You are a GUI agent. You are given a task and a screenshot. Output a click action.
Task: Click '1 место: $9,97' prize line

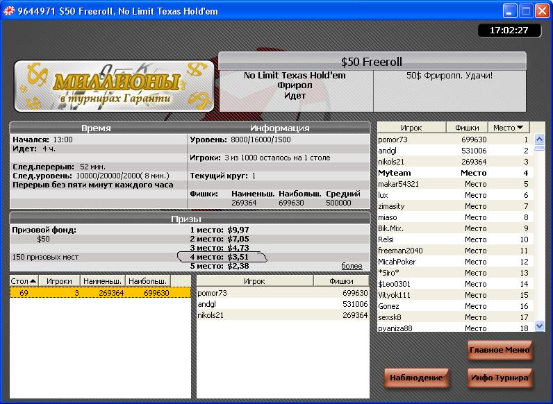pos(220,230)
